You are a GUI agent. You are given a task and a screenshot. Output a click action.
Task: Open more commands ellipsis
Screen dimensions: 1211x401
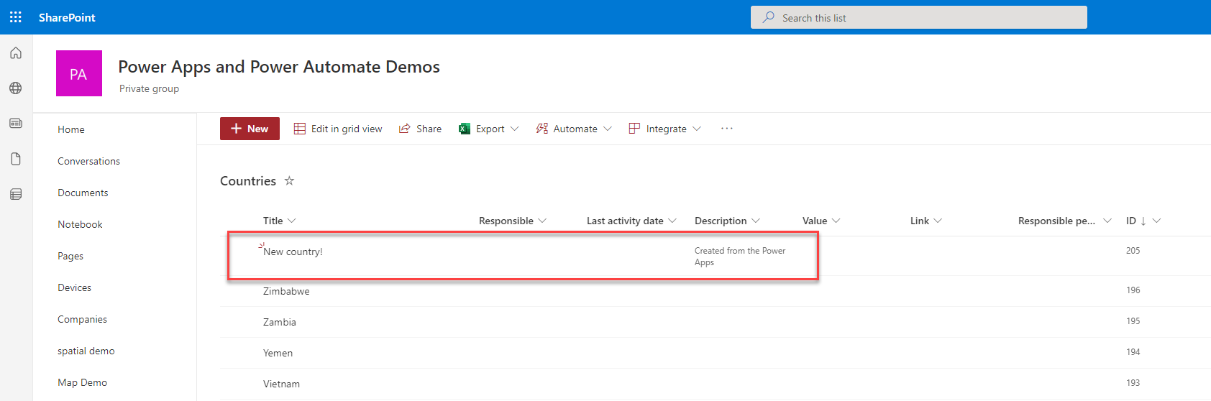click(727, 129)
